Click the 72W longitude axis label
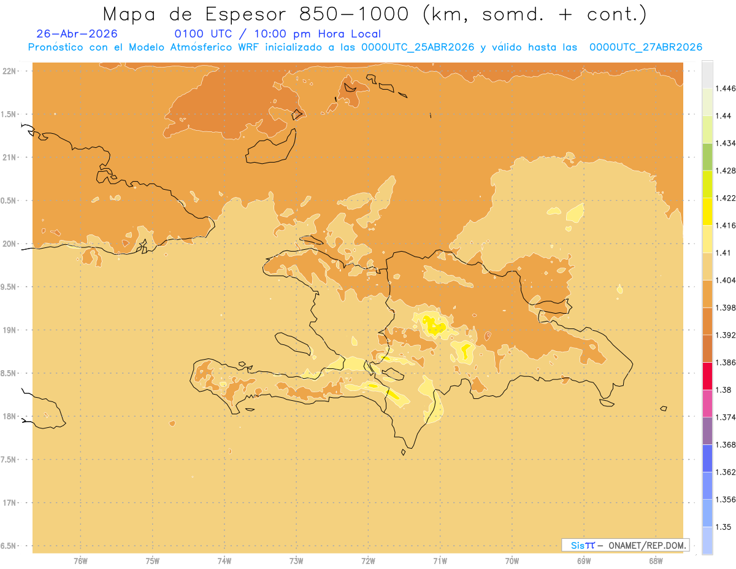This screenshot has height=569, width=736. pyautogui.click(x=368, y=560)
